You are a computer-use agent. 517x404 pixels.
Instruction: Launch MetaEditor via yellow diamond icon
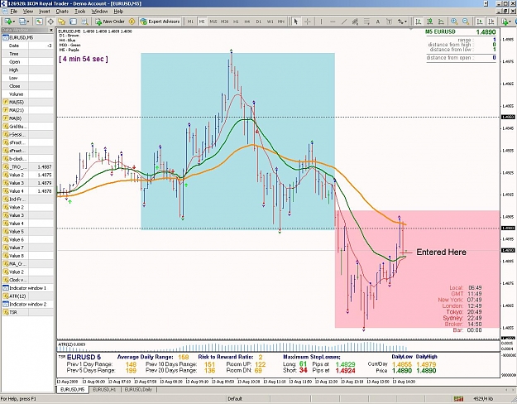click(x=132, y=22)
